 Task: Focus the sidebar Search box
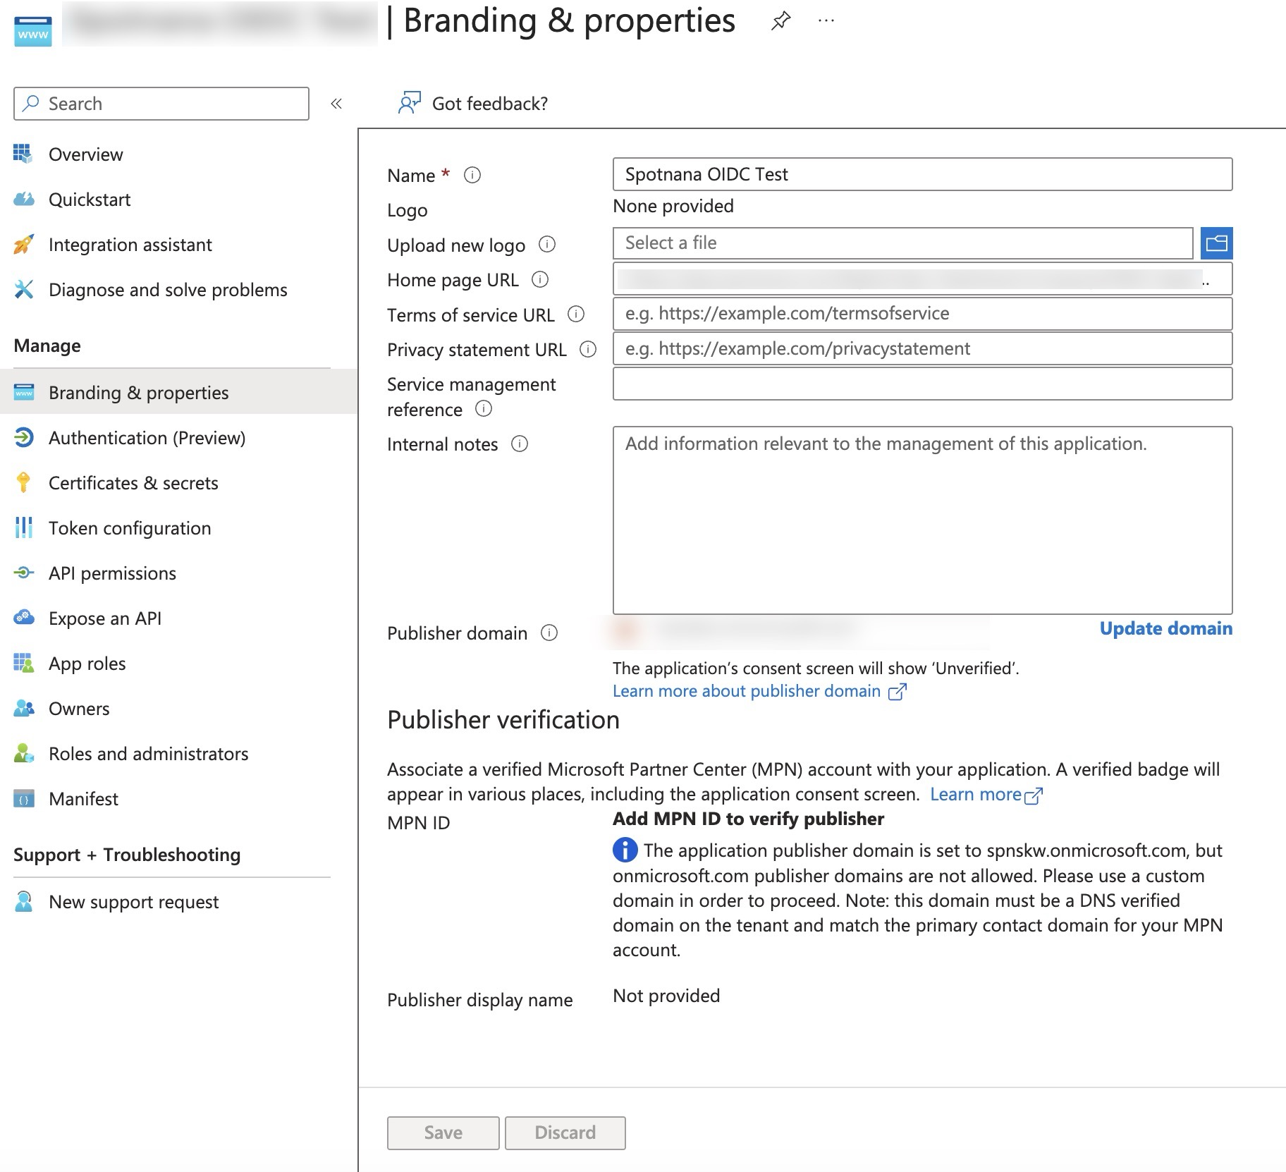point(161,104)
